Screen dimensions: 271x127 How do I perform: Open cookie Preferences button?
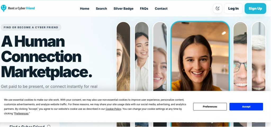click(x=210, y=107)
